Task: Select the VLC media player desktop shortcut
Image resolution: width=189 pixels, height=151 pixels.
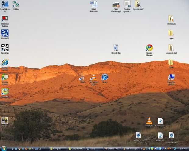Action: [94, 79]
